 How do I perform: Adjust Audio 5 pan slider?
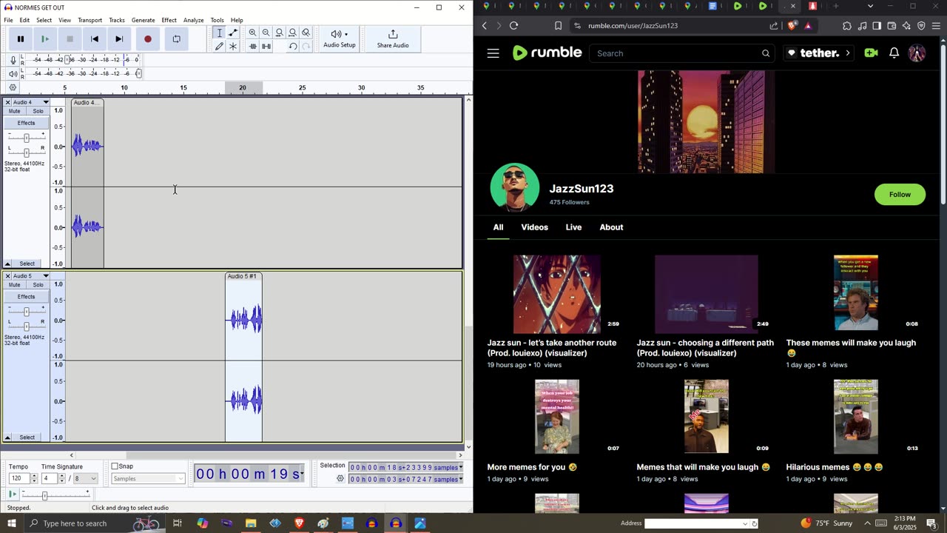point(26,326)
